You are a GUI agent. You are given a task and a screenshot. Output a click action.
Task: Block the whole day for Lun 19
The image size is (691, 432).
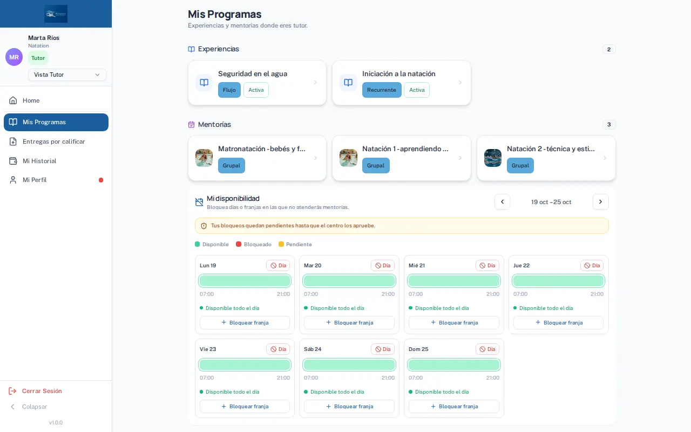pos(278,266)
